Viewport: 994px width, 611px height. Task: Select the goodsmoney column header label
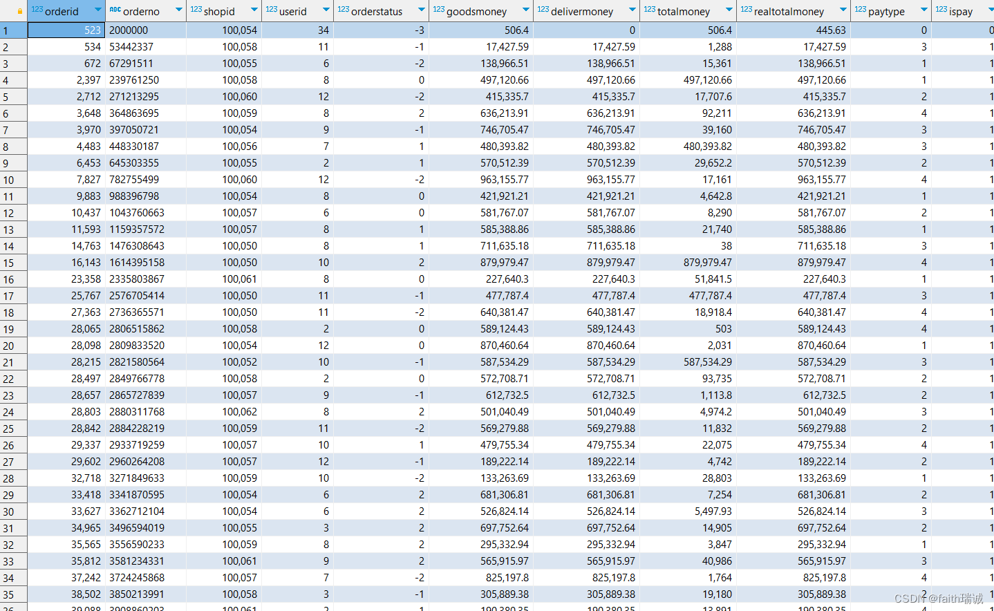point(477,11)
